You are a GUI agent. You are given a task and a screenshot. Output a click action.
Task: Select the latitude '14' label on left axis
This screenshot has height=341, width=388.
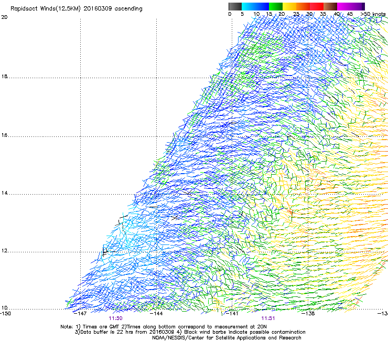click(x=4, y=193)
